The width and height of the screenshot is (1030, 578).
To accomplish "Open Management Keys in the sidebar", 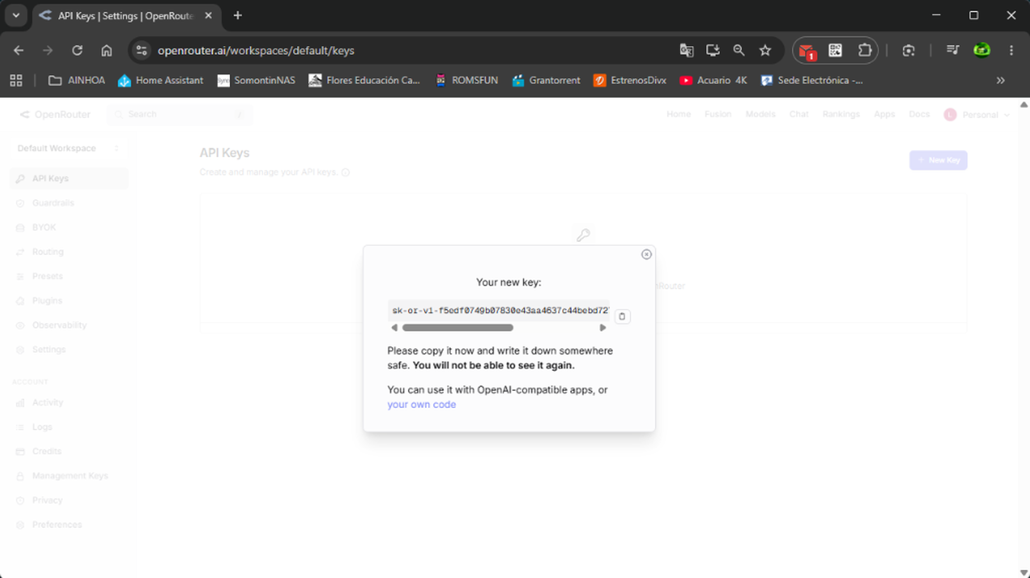I will [x=69, y=476].
